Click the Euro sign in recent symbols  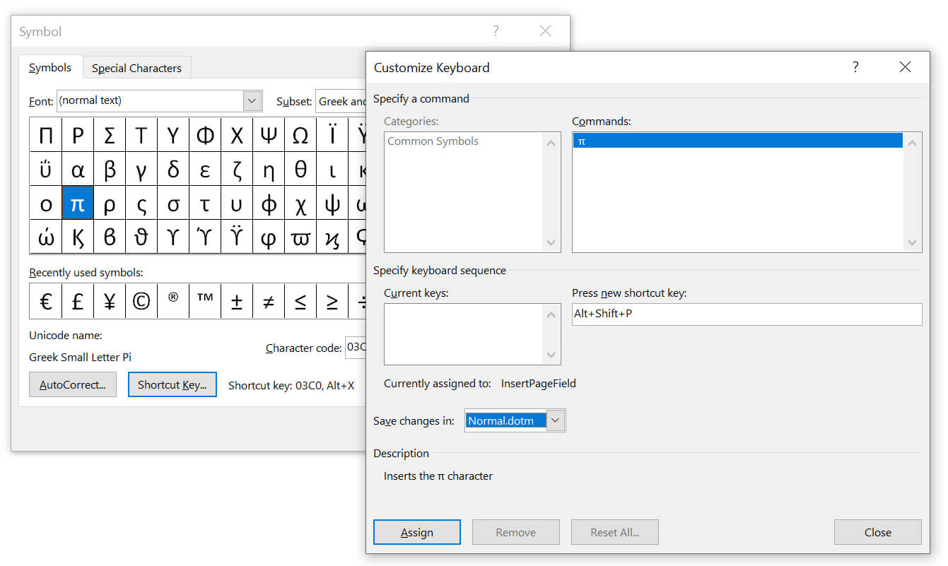46,302
